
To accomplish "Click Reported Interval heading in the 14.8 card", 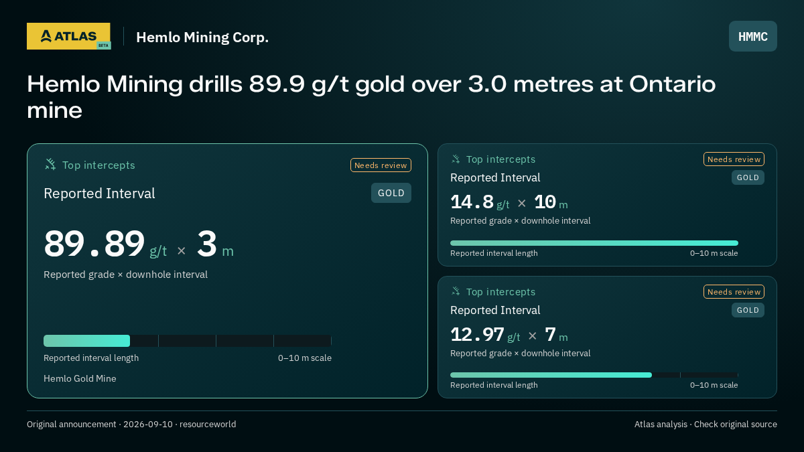I will coord(495,177).
